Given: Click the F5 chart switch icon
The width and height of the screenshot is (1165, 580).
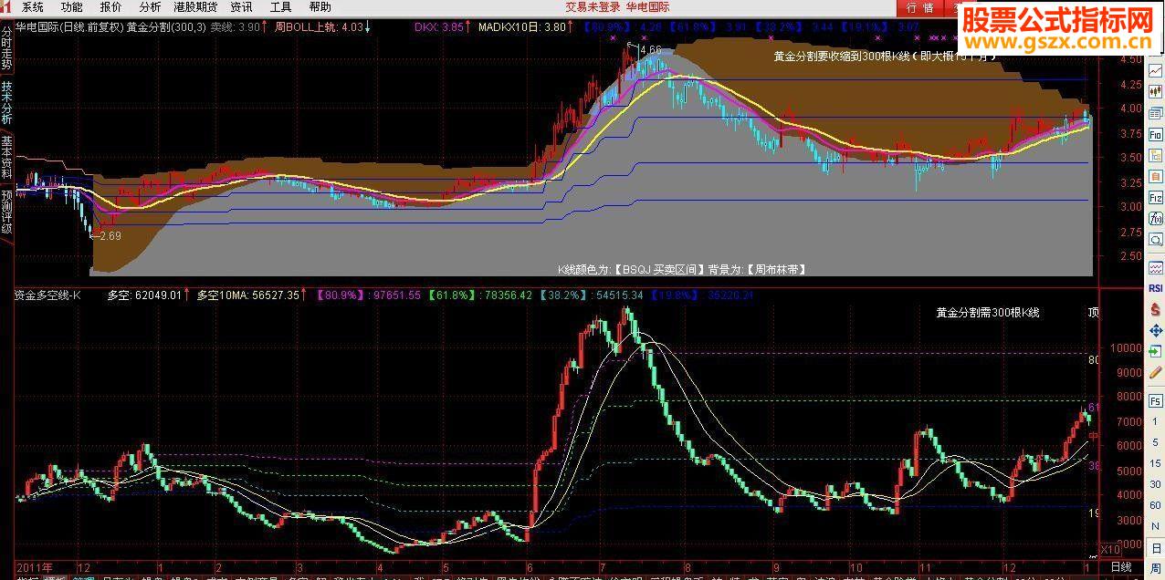Looking at the screenshot, I should (1155, 400).
